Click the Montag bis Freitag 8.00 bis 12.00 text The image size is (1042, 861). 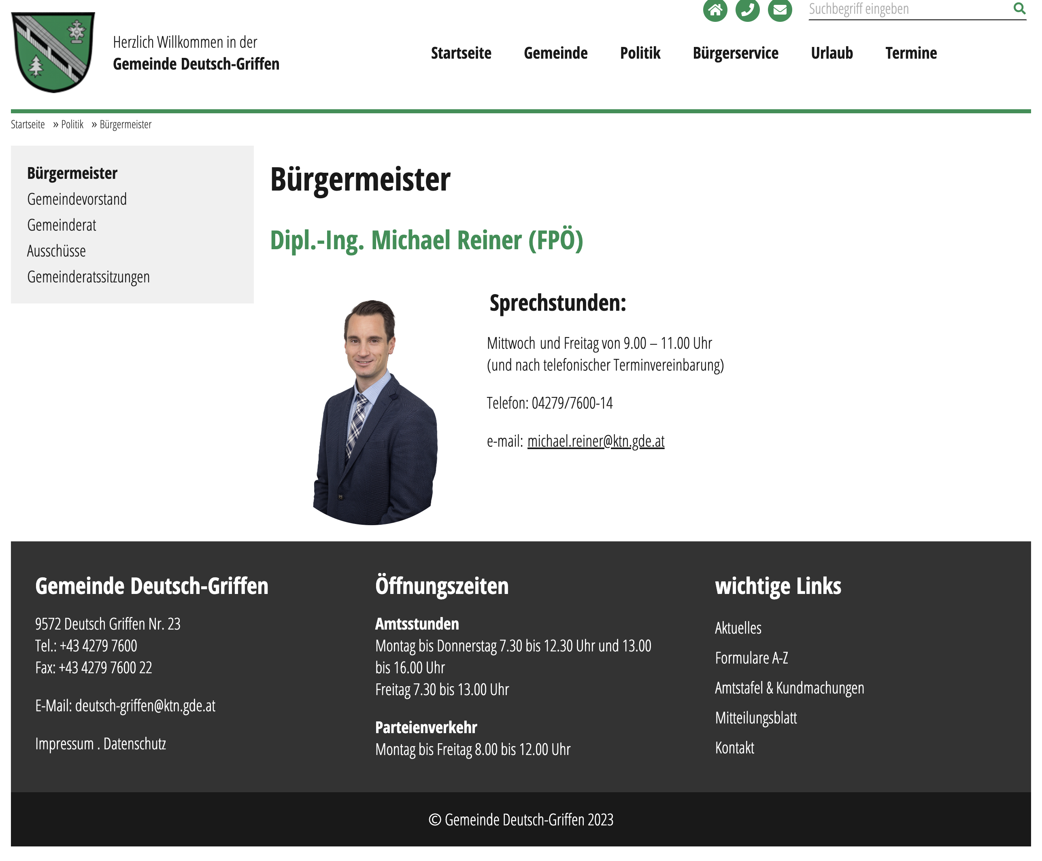pyautogui.click(x=473, y=749)
